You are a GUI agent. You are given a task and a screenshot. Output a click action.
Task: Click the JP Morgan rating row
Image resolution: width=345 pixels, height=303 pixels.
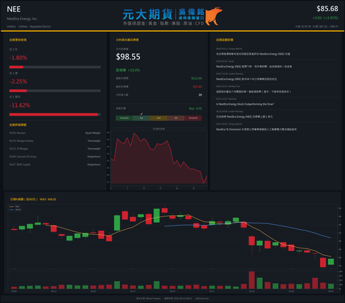[55, 149]
